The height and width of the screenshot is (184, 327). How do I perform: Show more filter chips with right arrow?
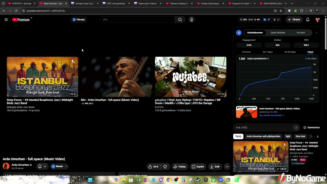click(318, 136)
